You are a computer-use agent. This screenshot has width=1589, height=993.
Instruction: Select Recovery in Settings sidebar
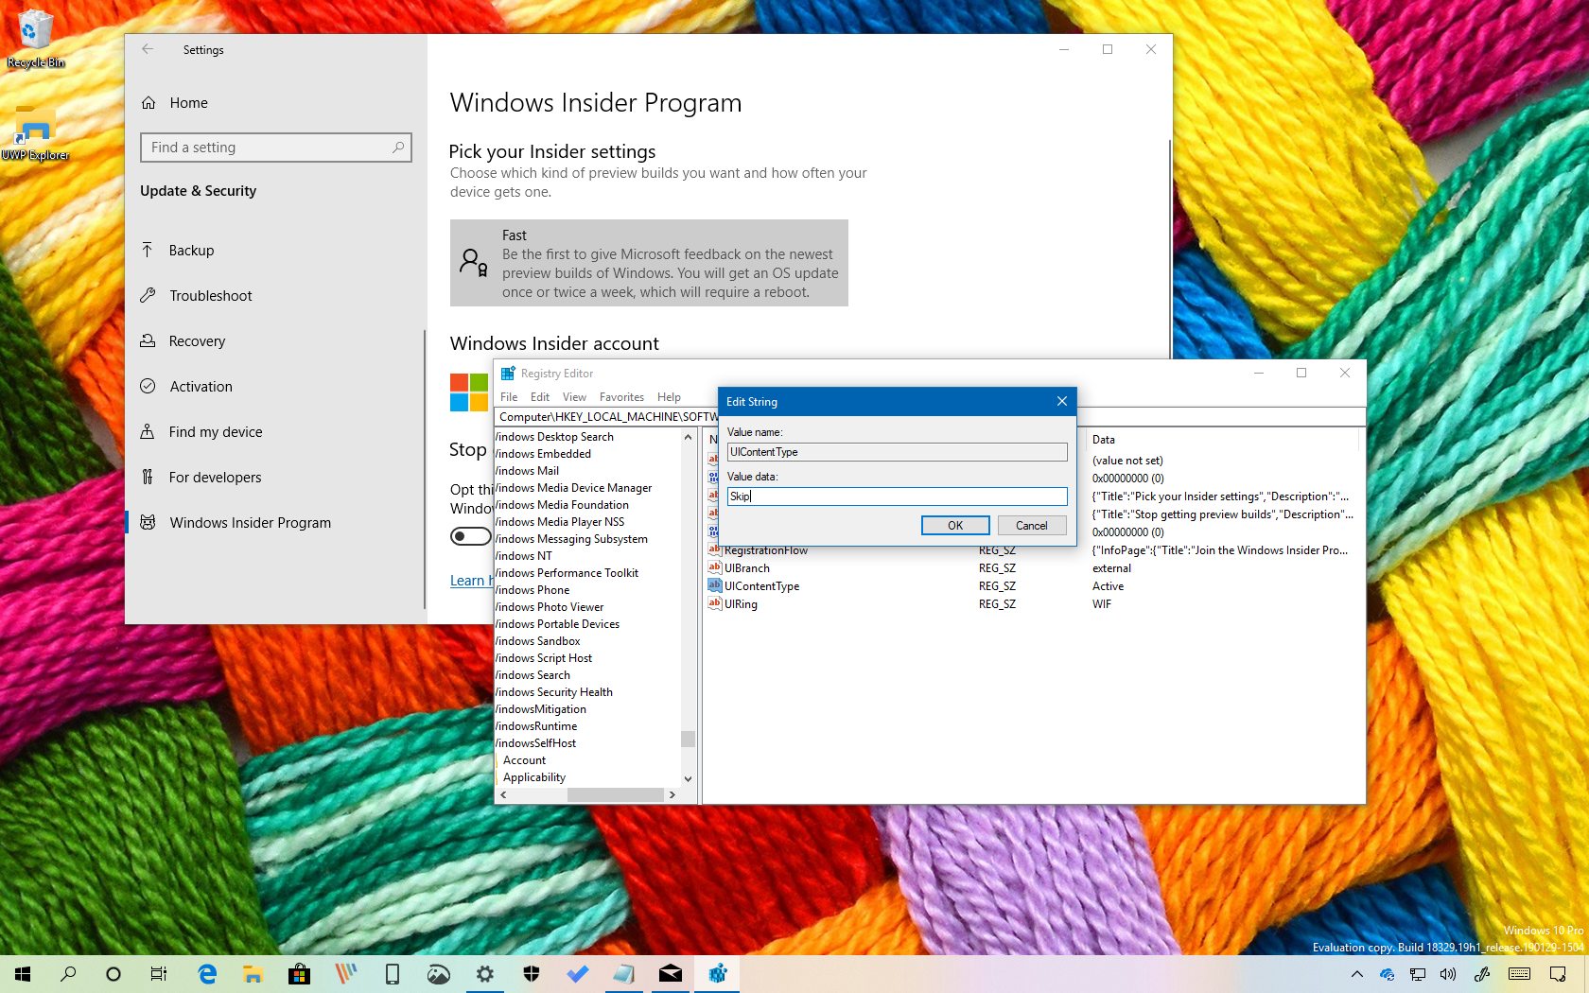pos(197,341)
